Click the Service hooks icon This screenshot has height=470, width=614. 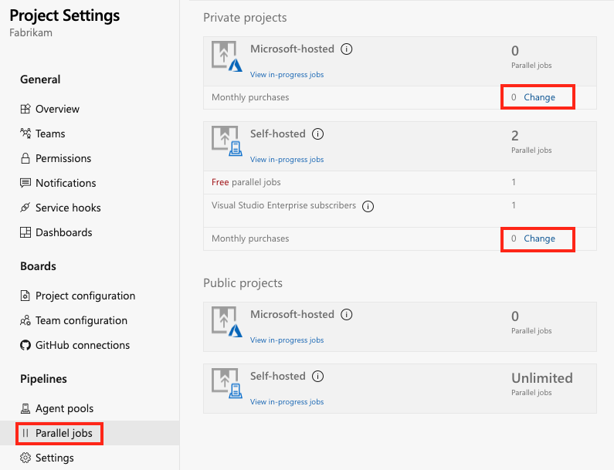25,208
